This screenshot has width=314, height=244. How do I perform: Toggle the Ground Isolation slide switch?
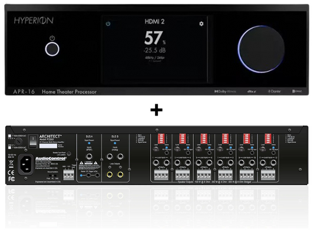(x=52, y=176)
